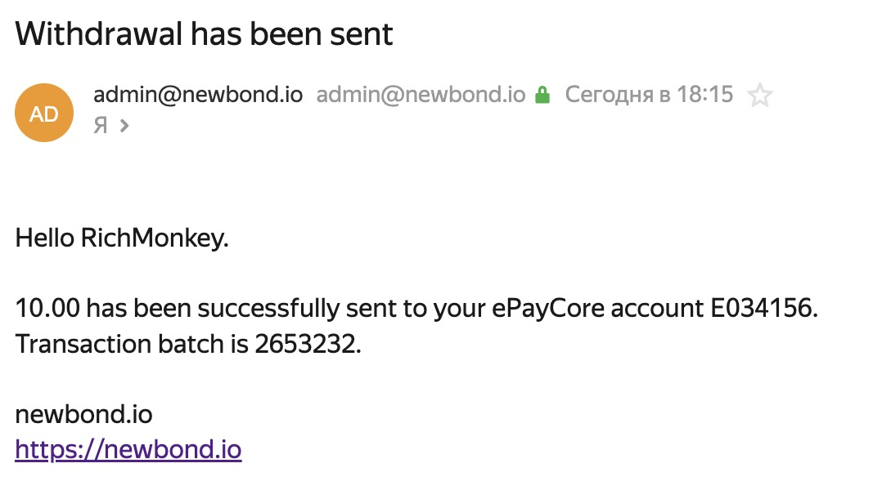Click the subject Withdrawal has been sent
Screen dimensions: 882x490
pyautogui.click(x=204, y=33)
